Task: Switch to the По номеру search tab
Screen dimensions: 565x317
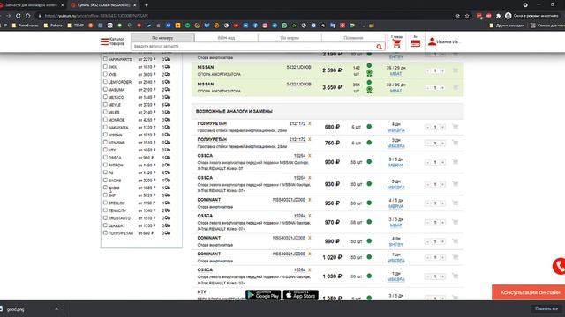Action: 162,37
